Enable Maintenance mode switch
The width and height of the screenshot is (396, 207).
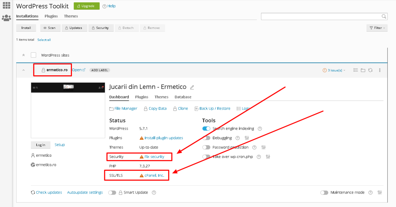pos(324,193)
